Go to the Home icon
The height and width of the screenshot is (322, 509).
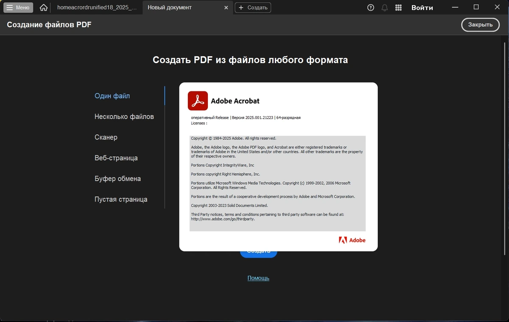43,8
